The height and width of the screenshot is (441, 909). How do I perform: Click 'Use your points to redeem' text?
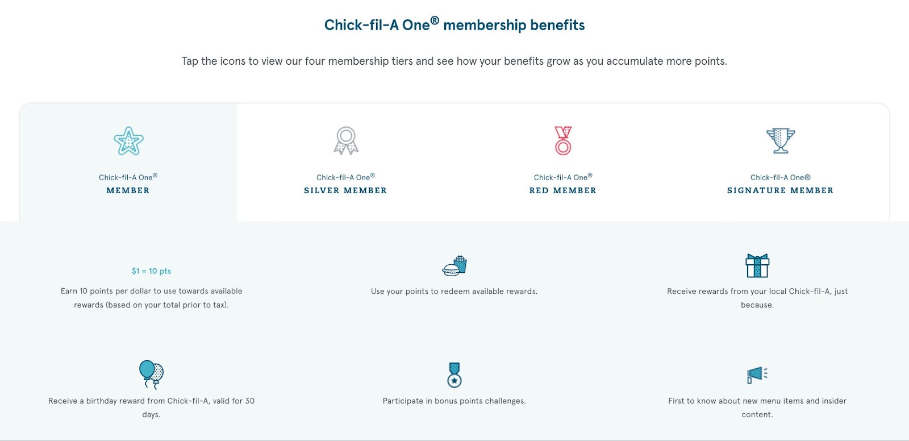[454, 292]
